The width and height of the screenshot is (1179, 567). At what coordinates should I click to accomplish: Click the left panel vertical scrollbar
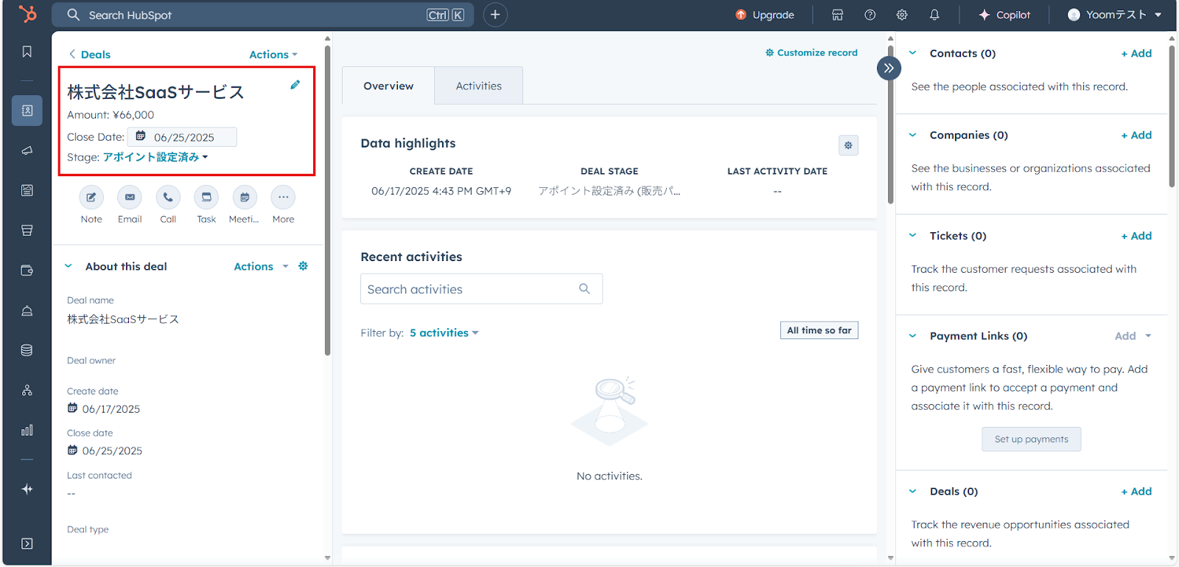328,201
